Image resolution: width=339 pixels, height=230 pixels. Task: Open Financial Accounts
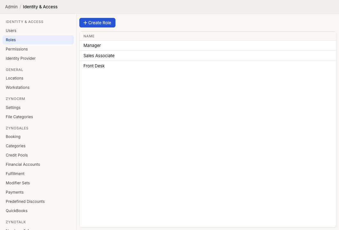pos(38,165)
